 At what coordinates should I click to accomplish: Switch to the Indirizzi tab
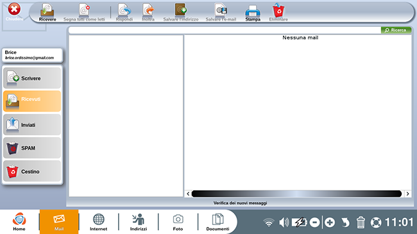(x=139, y=222)
